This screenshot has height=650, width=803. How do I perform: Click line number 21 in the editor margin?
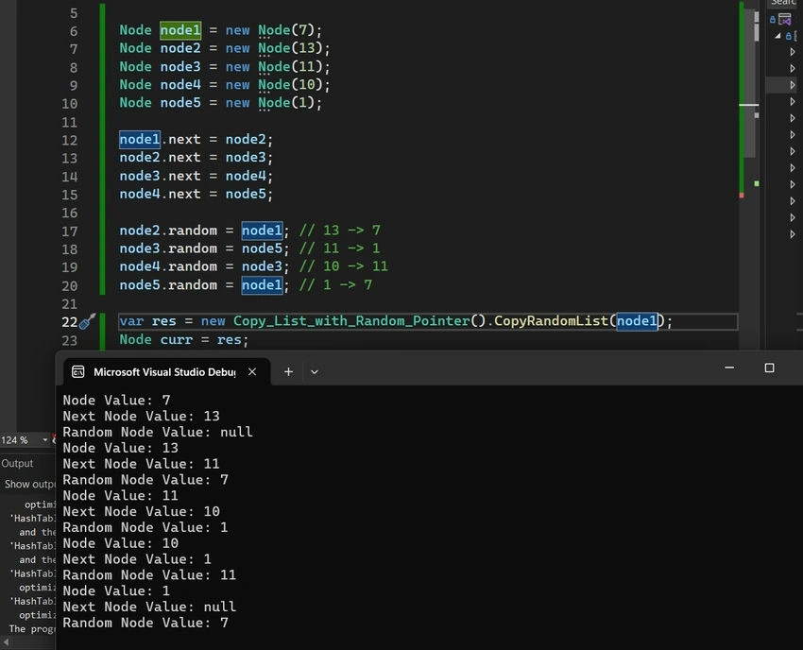[70, 304]
